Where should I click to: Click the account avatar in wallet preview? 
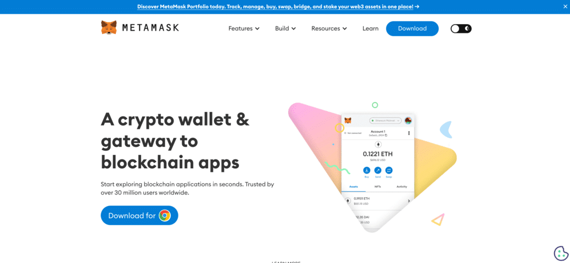pos(408,121)
